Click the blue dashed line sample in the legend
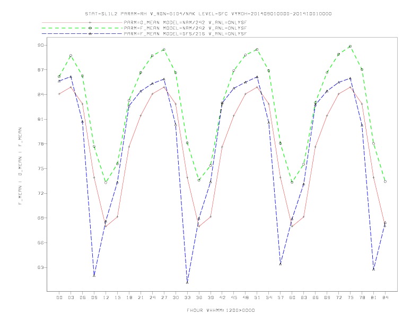420x324 pixels. tap(82, 34)
